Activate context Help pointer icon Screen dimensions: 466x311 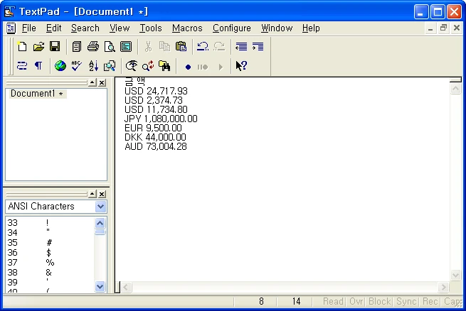tap(241, 66)
